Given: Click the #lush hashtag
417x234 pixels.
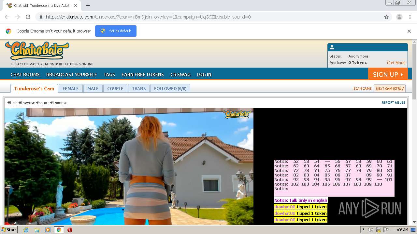Looking at the screenshot, I should pyautogui.click(x=12, y=103).
